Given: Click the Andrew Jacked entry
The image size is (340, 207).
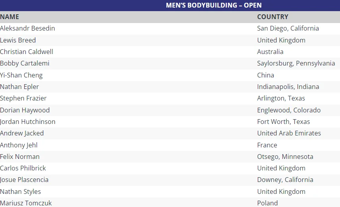Looking at the screenshot, I should 22,133.
